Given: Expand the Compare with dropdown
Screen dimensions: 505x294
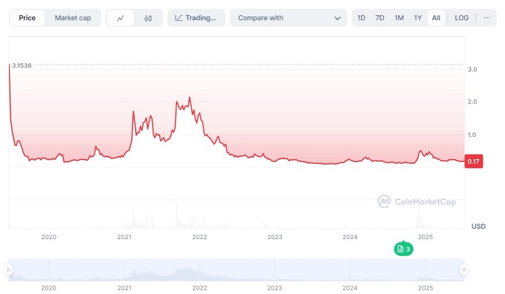Looking at the screenshot, I should (288, 18).
